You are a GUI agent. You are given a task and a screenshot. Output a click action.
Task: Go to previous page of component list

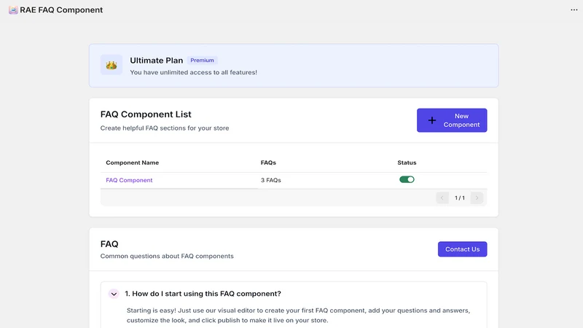click(442, 198)
